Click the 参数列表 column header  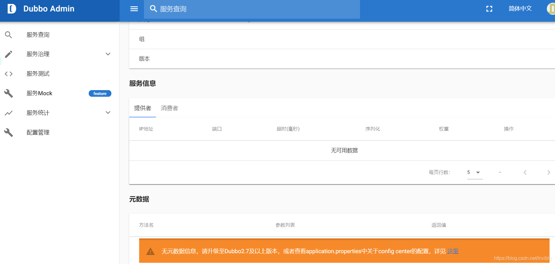285,225
